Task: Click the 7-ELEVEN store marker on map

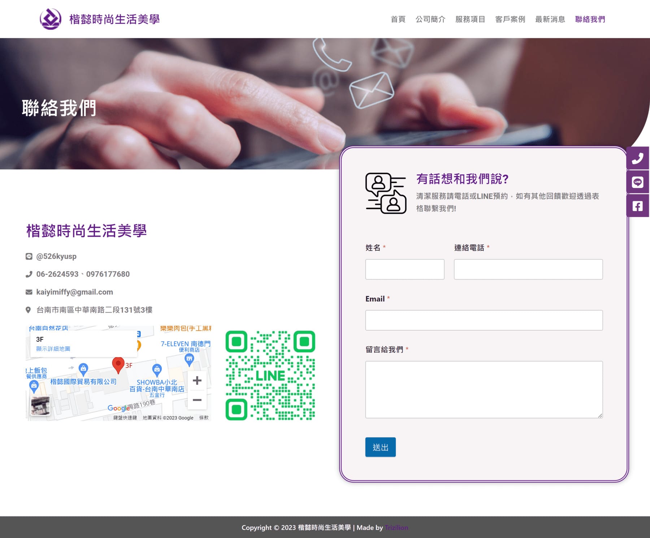Action: (189, 359)
